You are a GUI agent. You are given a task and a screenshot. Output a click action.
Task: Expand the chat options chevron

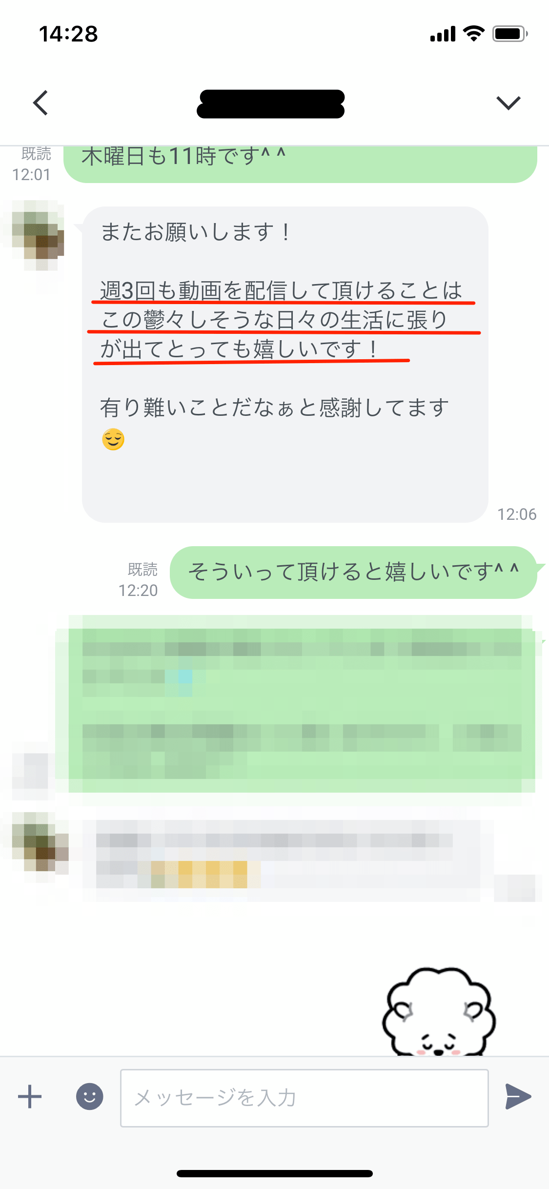pos(508,103)
